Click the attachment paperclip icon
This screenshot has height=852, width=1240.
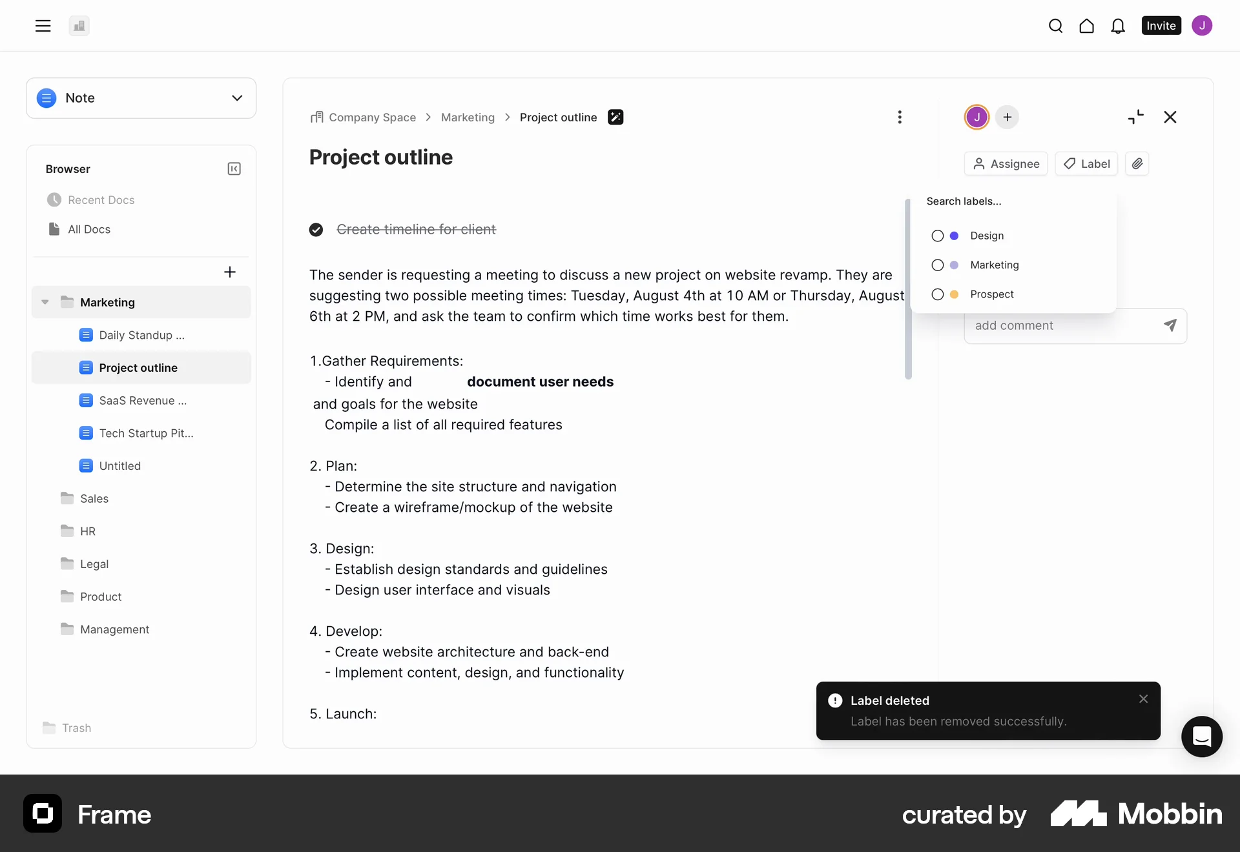click(1137, 164)
